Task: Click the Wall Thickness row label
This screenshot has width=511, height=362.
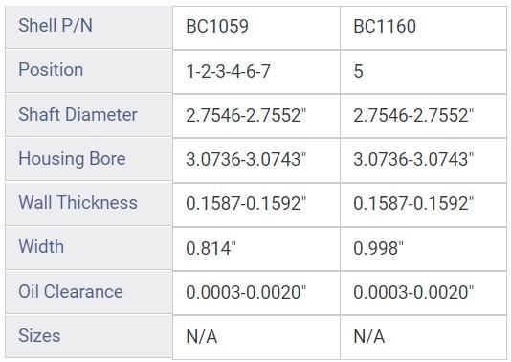Action: [89, 203]
